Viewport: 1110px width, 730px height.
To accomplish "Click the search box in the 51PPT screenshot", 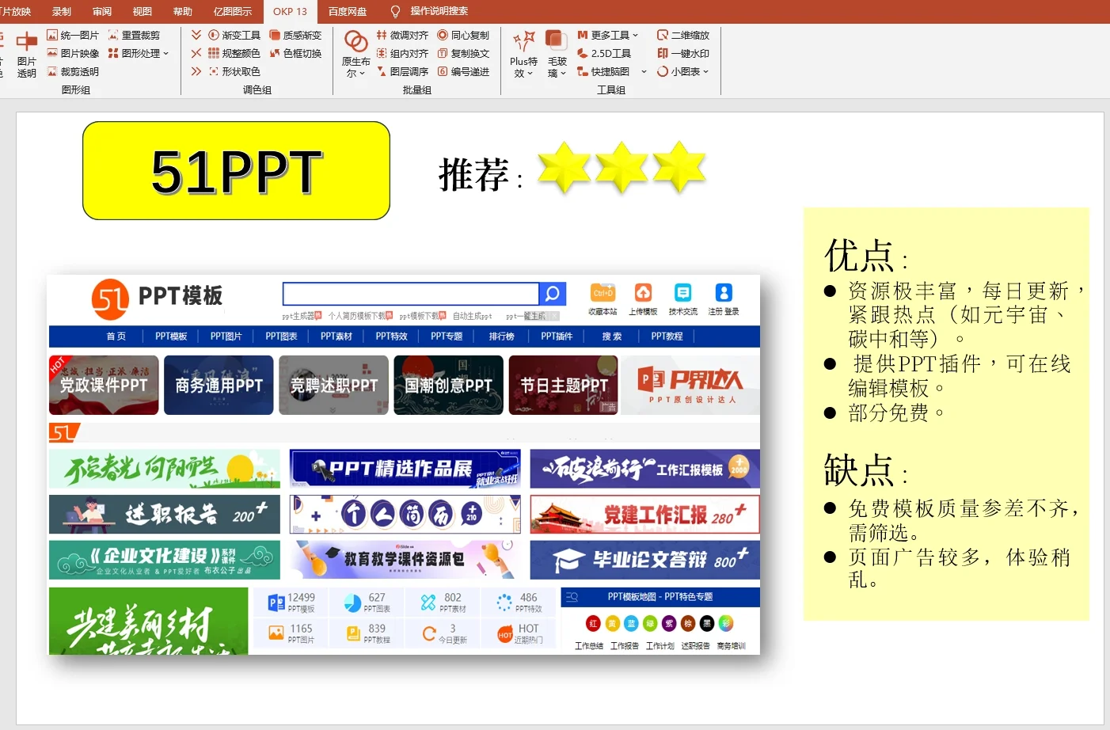I will click(x=412, y=294).
